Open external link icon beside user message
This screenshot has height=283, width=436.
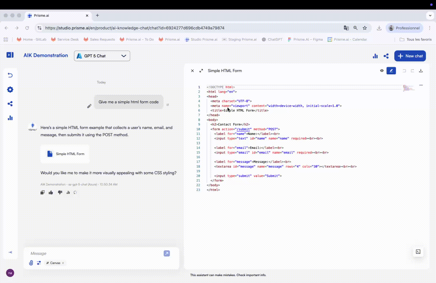168,105
